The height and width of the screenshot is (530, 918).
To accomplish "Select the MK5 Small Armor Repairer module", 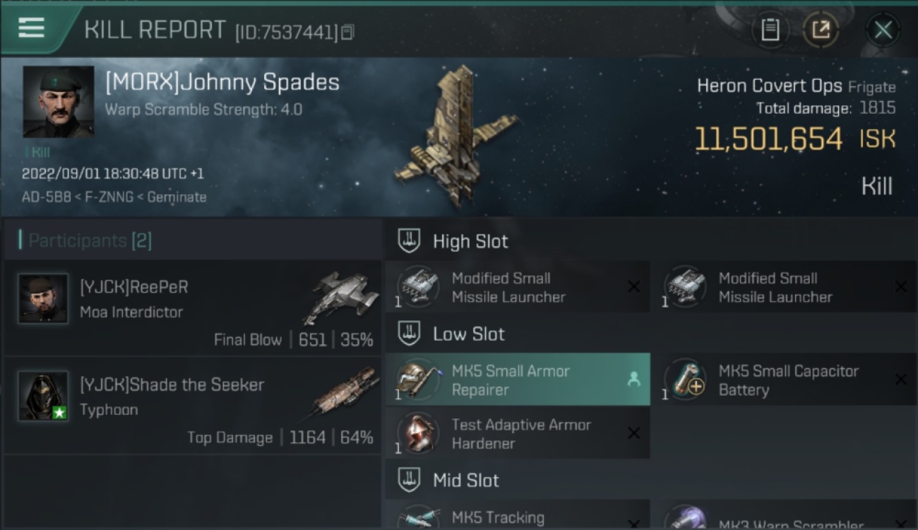I will click(x=518, y=379).
